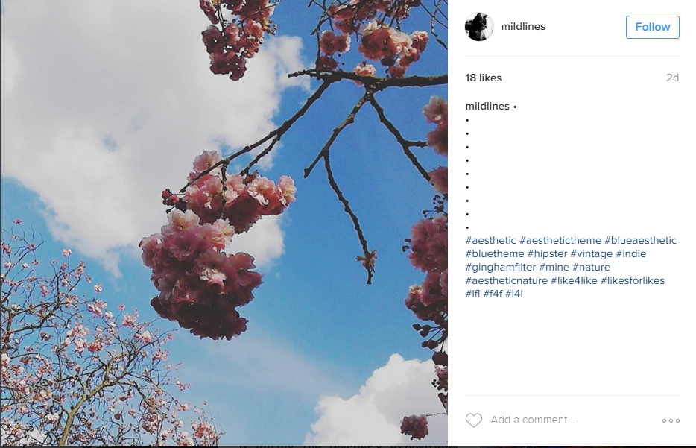Open the #hipster hashtag
Screen dimensions: 696x448
pyautogui.click(x=547, y=253)
